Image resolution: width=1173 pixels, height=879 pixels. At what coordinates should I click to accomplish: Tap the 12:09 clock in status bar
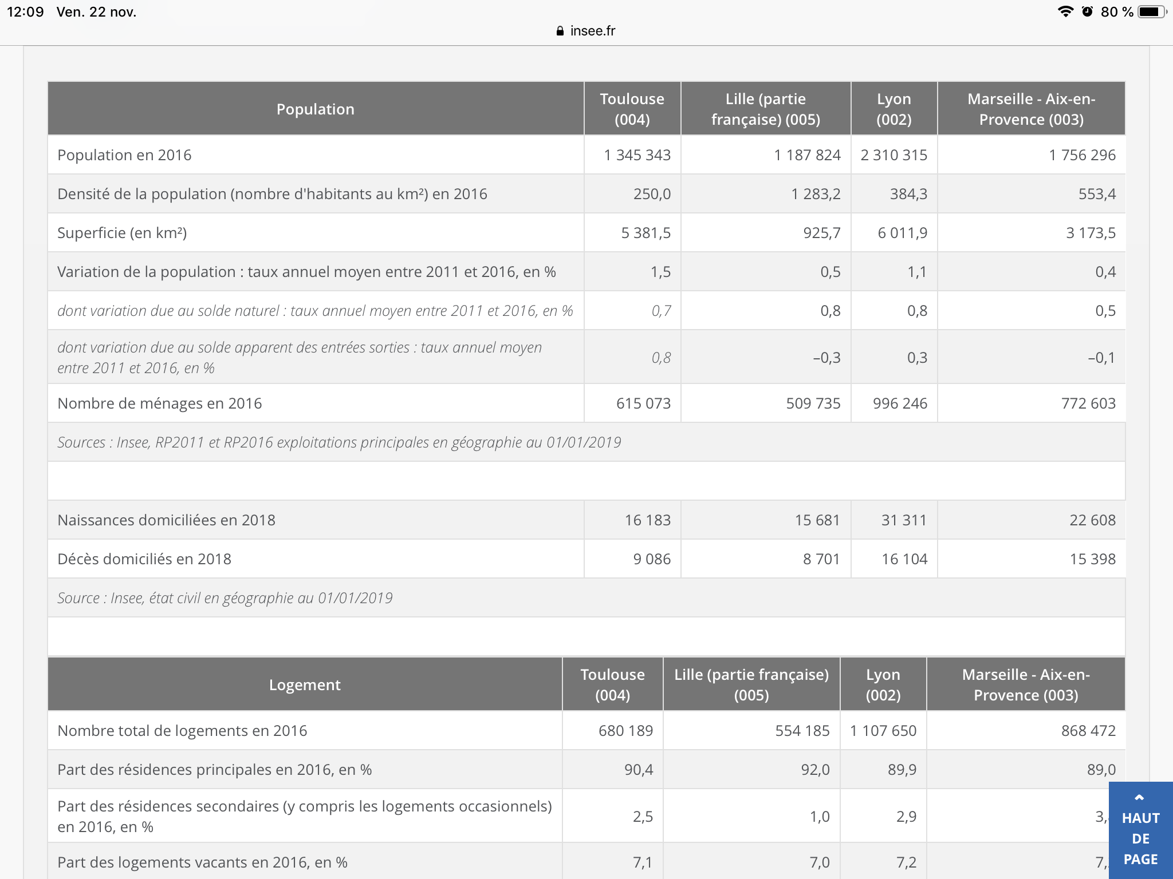25,12
